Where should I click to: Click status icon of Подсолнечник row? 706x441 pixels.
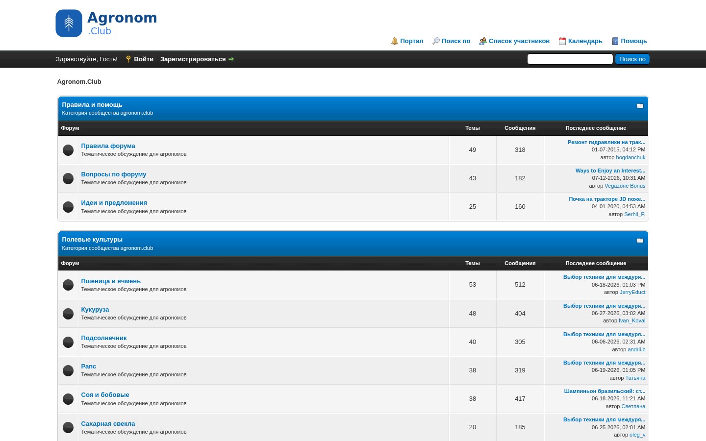[68, 342]
